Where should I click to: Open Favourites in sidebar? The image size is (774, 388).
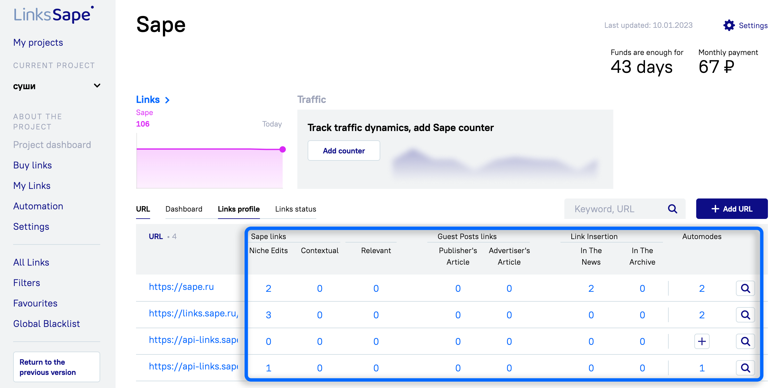pyautogui.click(x=35, y=303)
